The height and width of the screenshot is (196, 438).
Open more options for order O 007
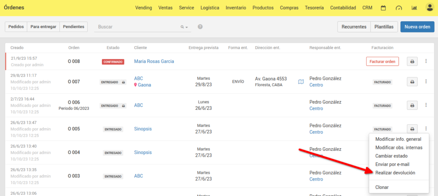(426, 82)
